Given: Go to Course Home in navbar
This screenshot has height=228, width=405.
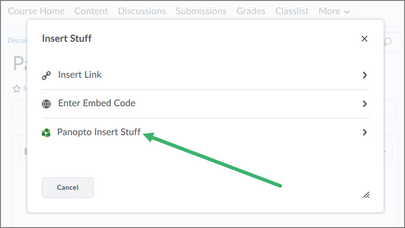Looking at the screenshot, I should (36, 11).
